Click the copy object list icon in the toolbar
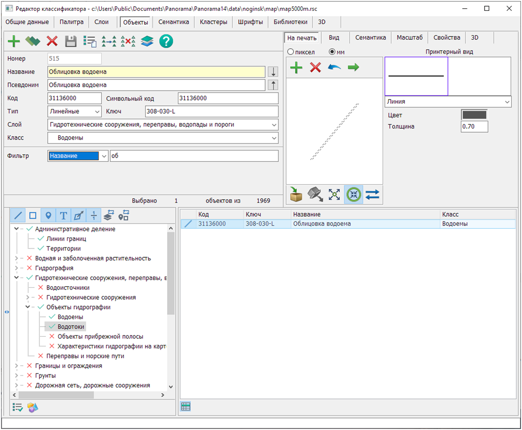The image size is (522, 430). point(89,41)
